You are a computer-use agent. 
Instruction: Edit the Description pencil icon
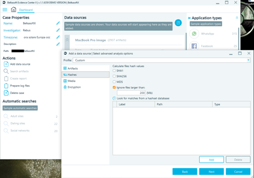coord(58,44)
